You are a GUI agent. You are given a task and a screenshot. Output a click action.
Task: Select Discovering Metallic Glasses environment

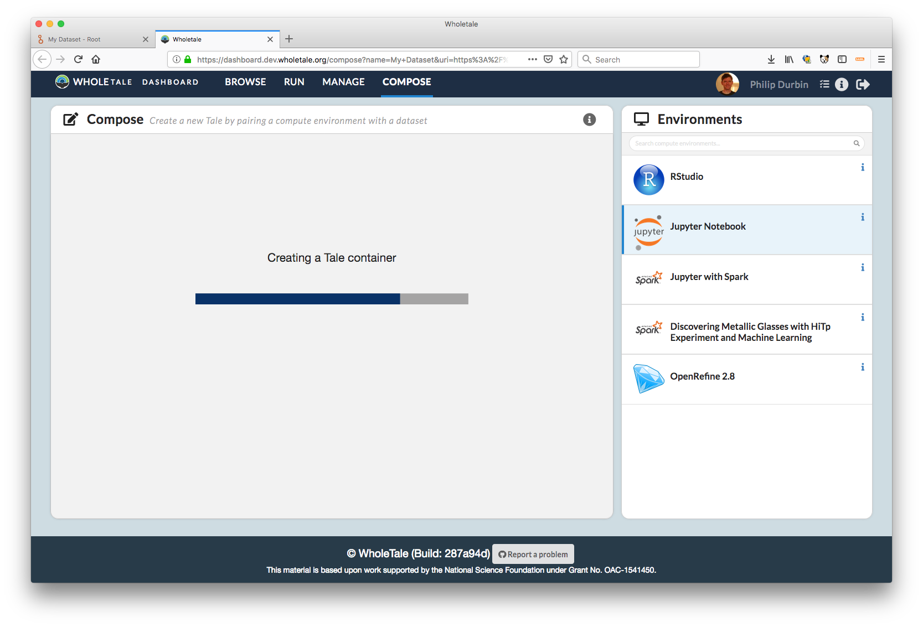tap(746, 329)
